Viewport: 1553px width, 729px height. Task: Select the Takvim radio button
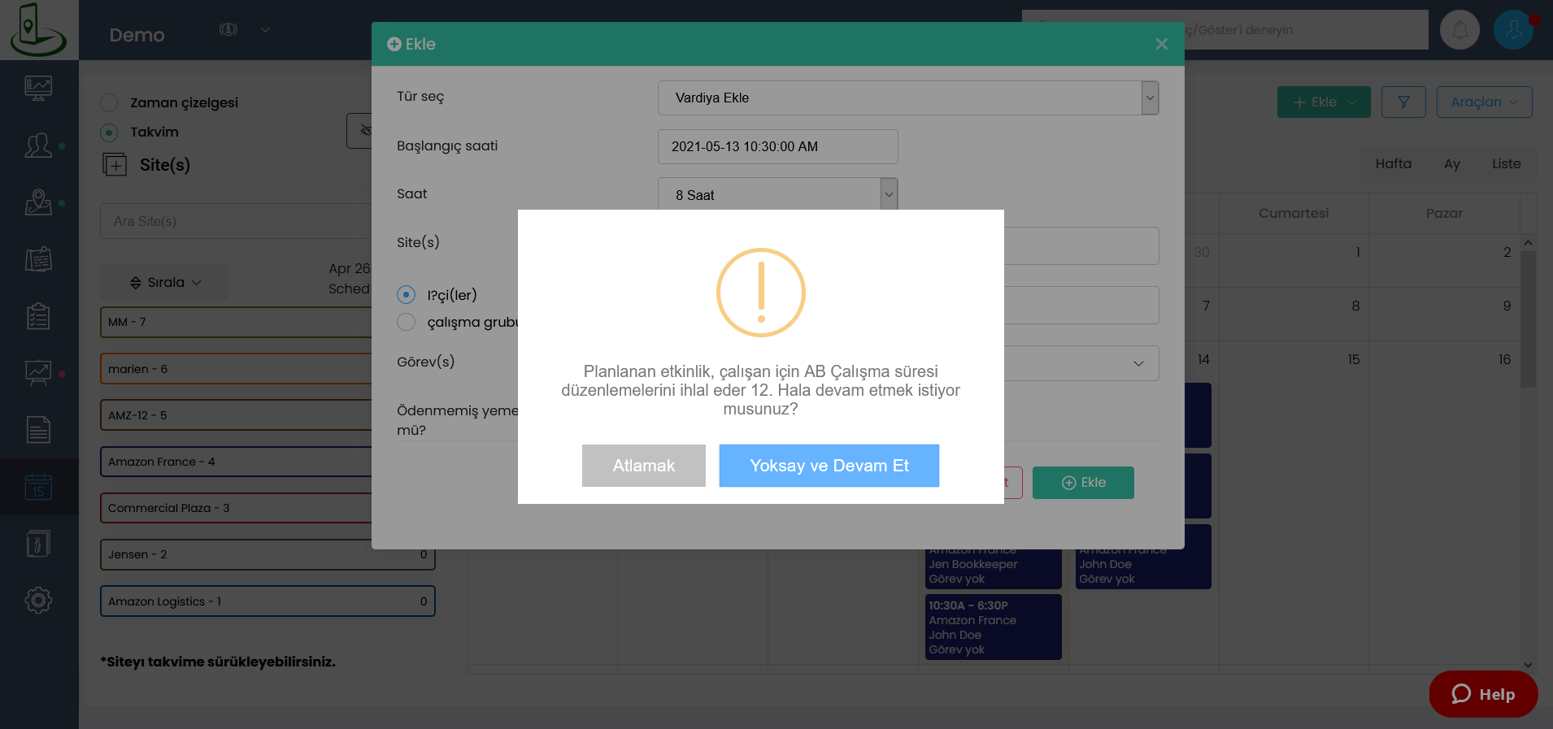[x=109, y=132]
